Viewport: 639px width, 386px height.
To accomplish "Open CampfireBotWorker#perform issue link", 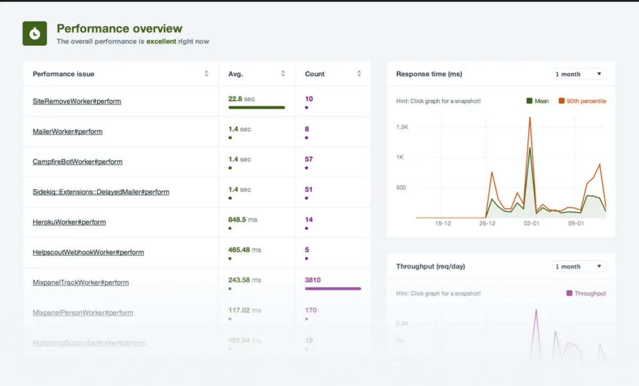I will (78, 162).
